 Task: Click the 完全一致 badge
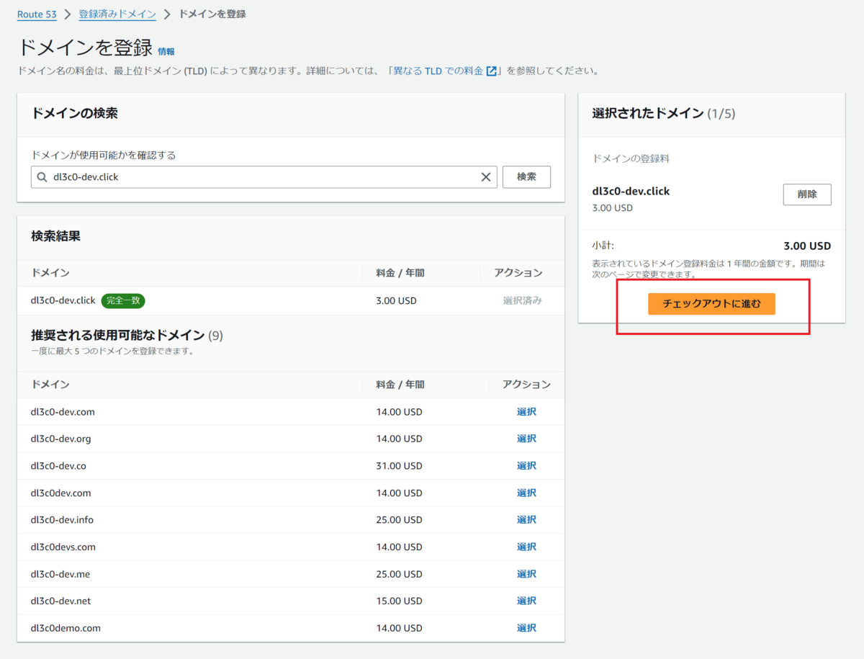(123, 300)
